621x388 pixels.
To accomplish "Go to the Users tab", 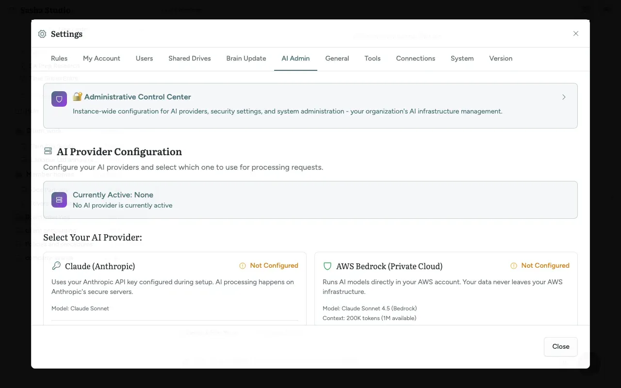I will [145, 58].
